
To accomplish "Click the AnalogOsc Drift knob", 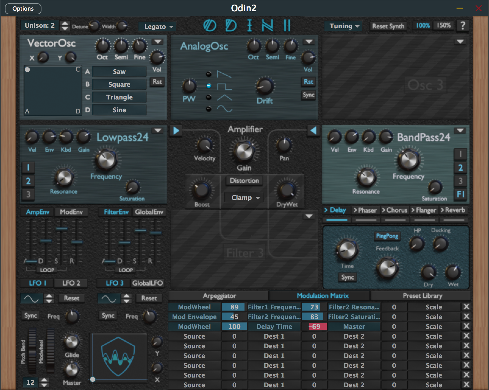I will click(x=265, y=86).
